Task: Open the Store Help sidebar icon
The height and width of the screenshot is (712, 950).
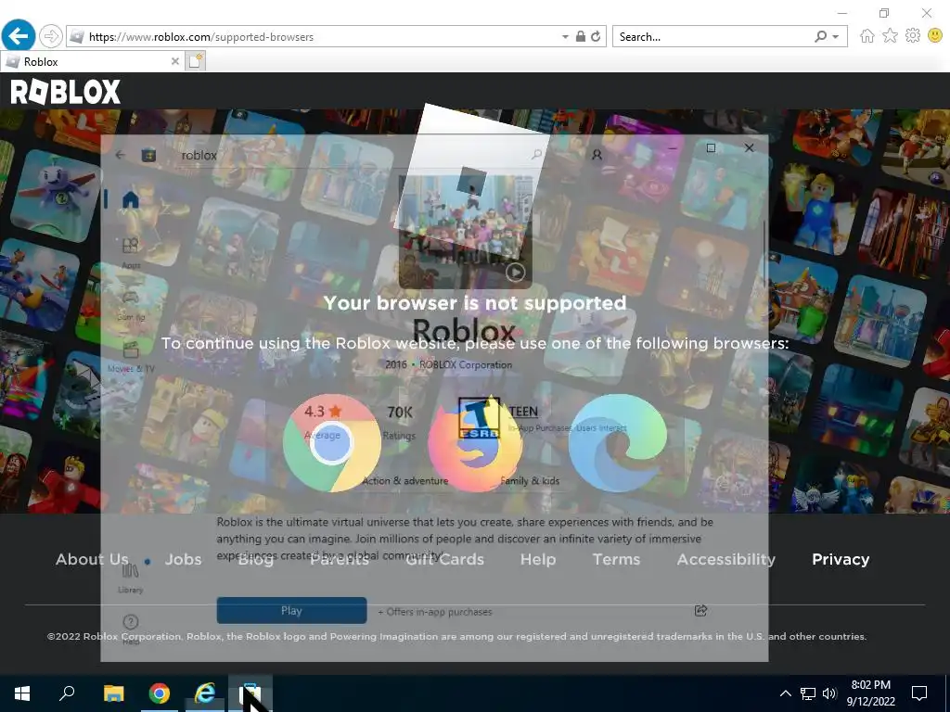Action: click(130, 629)
